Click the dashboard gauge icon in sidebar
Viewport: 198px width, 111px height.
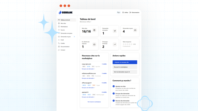pyautogui.click(x=59, y=20)
